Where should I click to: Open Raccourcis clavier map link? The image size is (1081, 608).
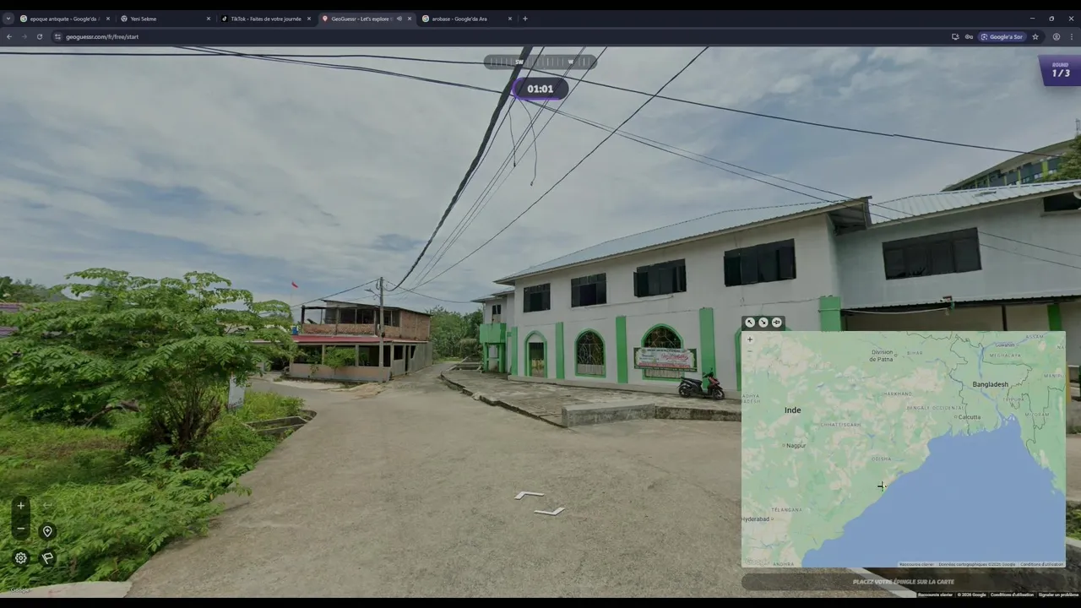click(916, 564)
